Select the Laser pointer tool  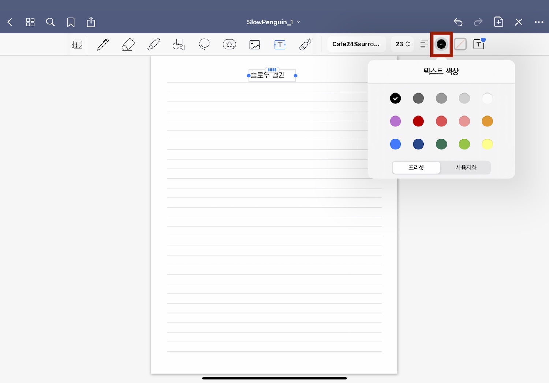click(x=306, y=44)
